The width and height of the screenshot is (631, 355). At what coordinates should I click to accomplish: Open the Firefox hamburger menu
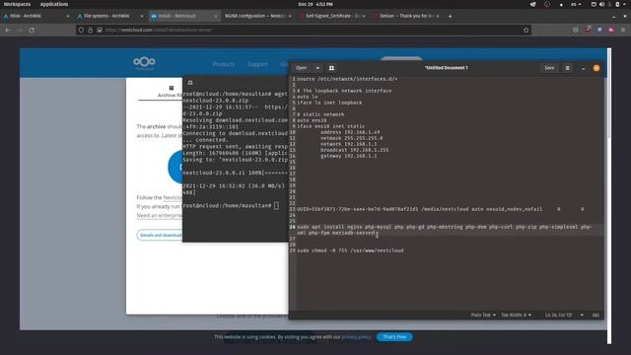(x=623, y=30)
